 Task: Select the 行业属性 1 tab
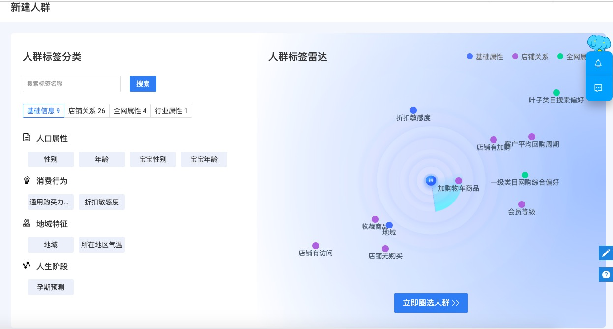171,111
